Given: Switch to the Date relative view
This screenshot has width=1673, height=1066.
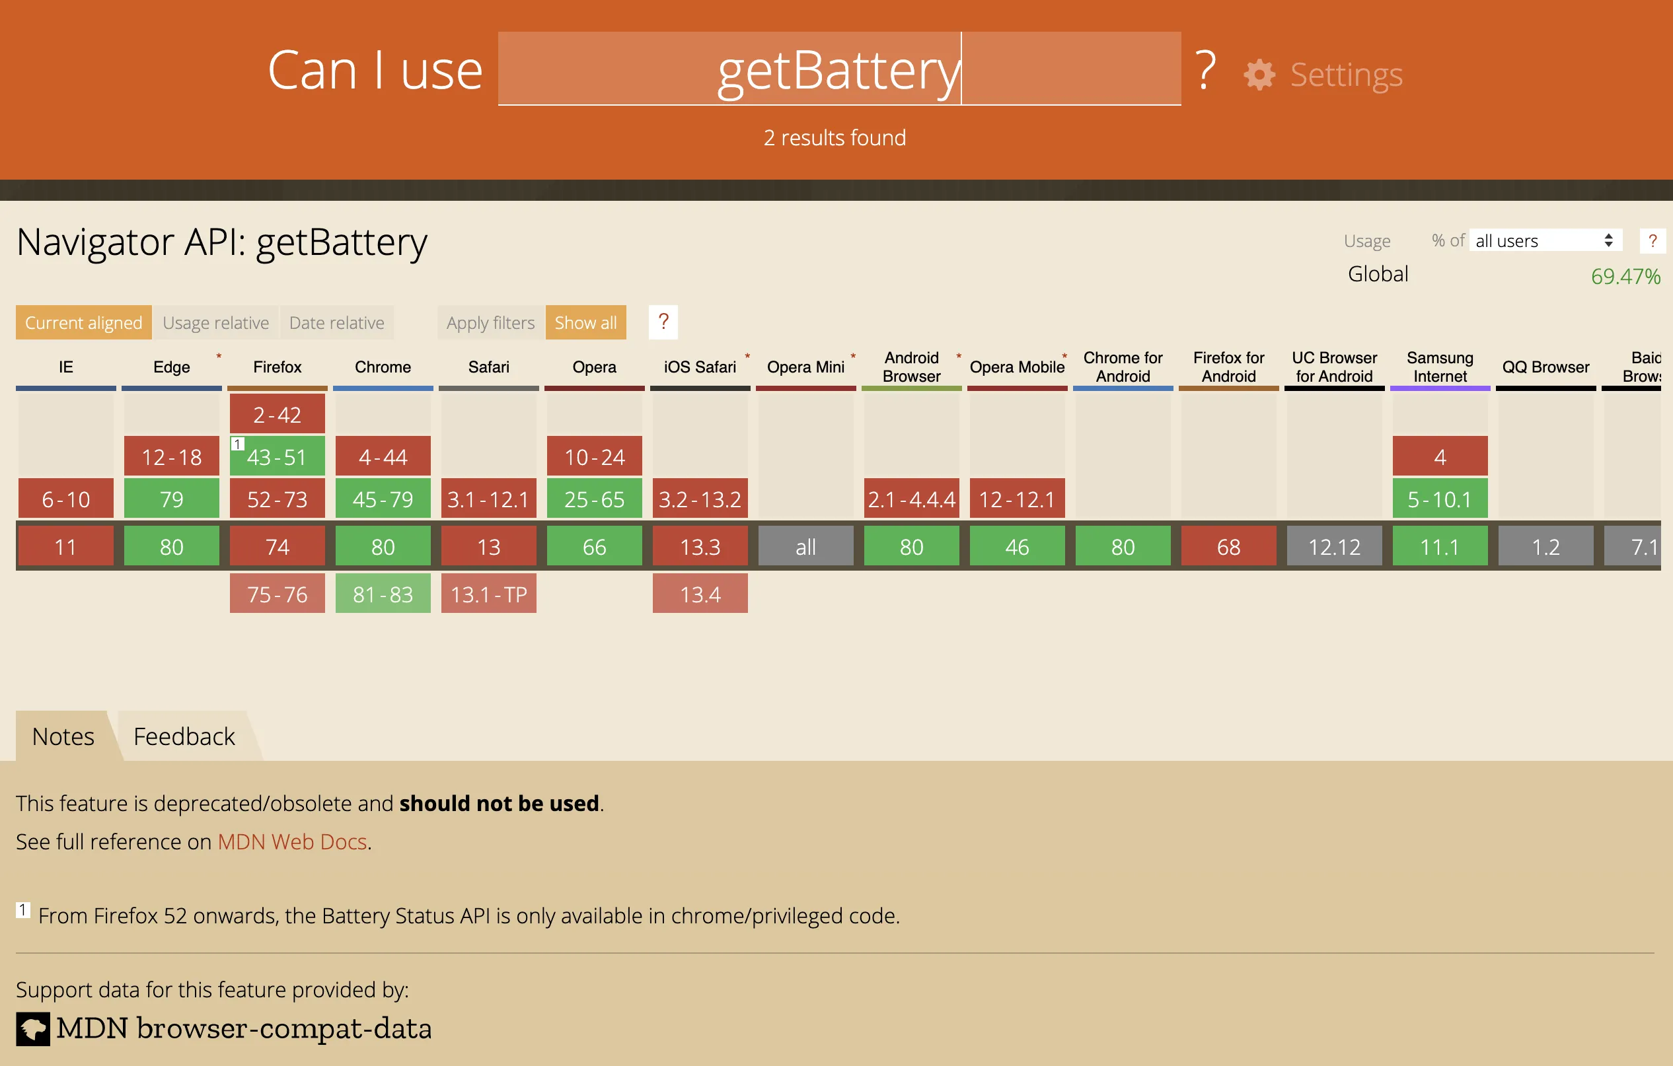Looking at the screenshot, I should pos(336,322).
